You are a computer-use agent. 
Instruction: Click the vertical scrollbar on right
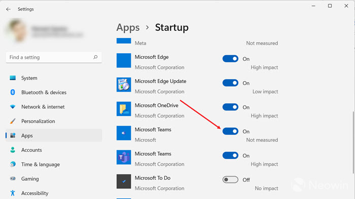click(x=353, y=142)
